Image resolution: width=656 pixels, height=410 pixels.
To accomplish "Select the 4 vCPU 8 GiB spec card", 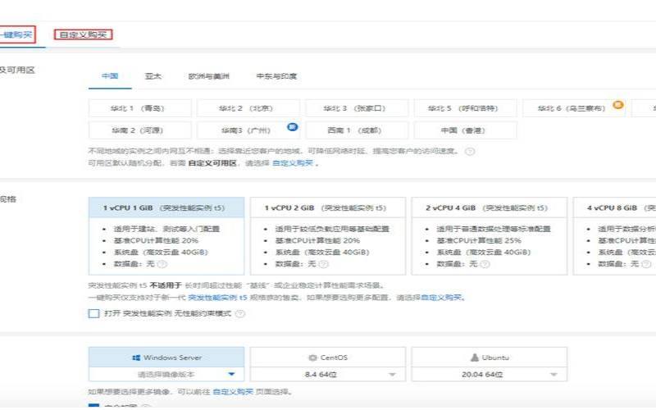I will click(614, 236).
